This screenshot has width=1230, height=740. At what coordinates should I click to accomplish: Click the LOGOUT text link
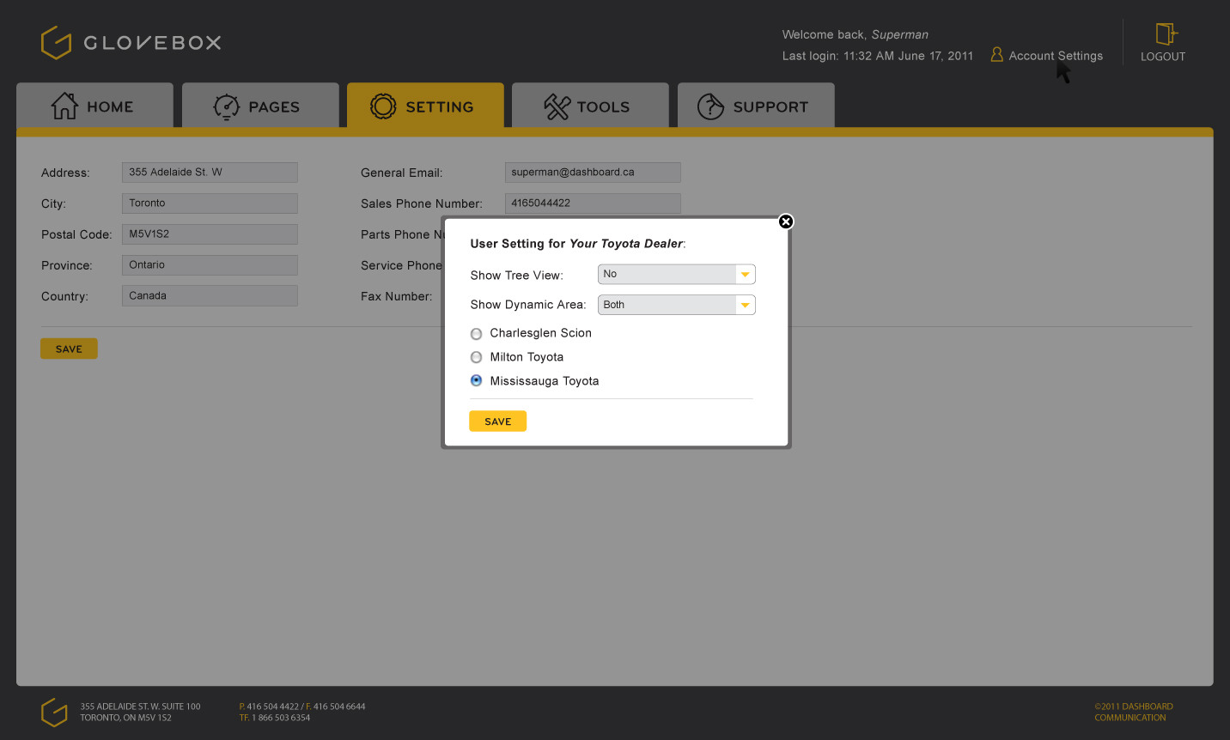(1163, 57)
